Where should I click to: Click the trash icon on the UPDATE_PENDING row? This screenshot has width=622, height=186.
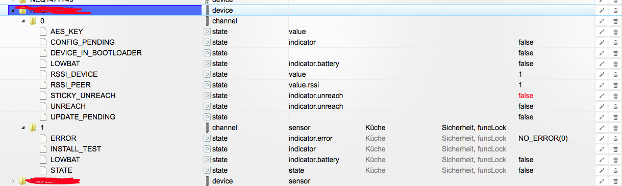tap(615, 117)
